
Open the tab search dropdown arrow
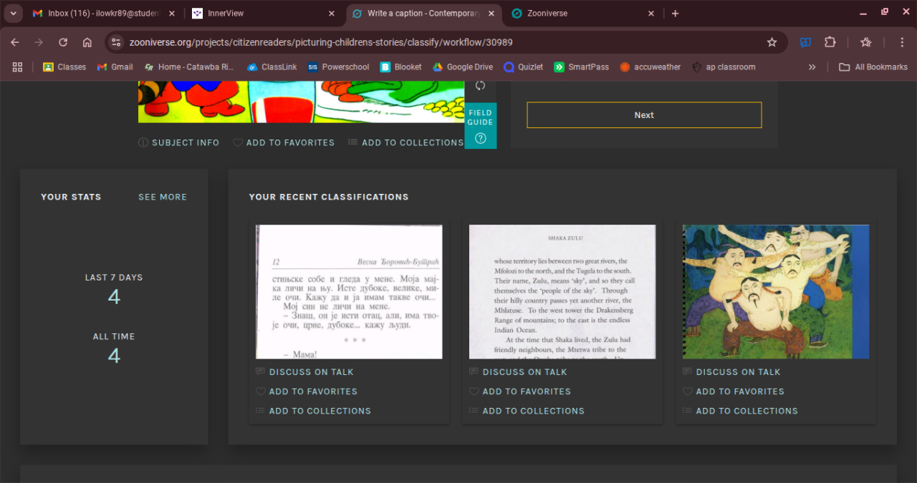click(x=13, y=14)
